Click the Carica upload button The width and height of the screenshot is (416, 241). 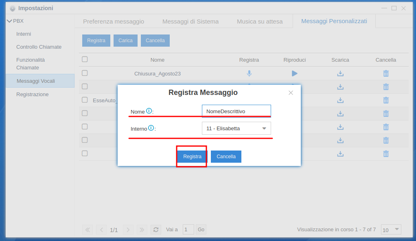point(125,41)
